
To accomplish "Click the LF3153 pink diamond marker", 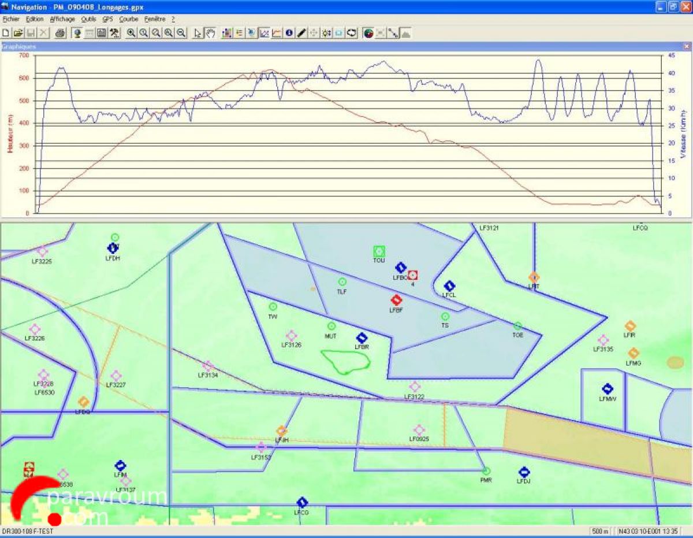I will coord(261,447).
